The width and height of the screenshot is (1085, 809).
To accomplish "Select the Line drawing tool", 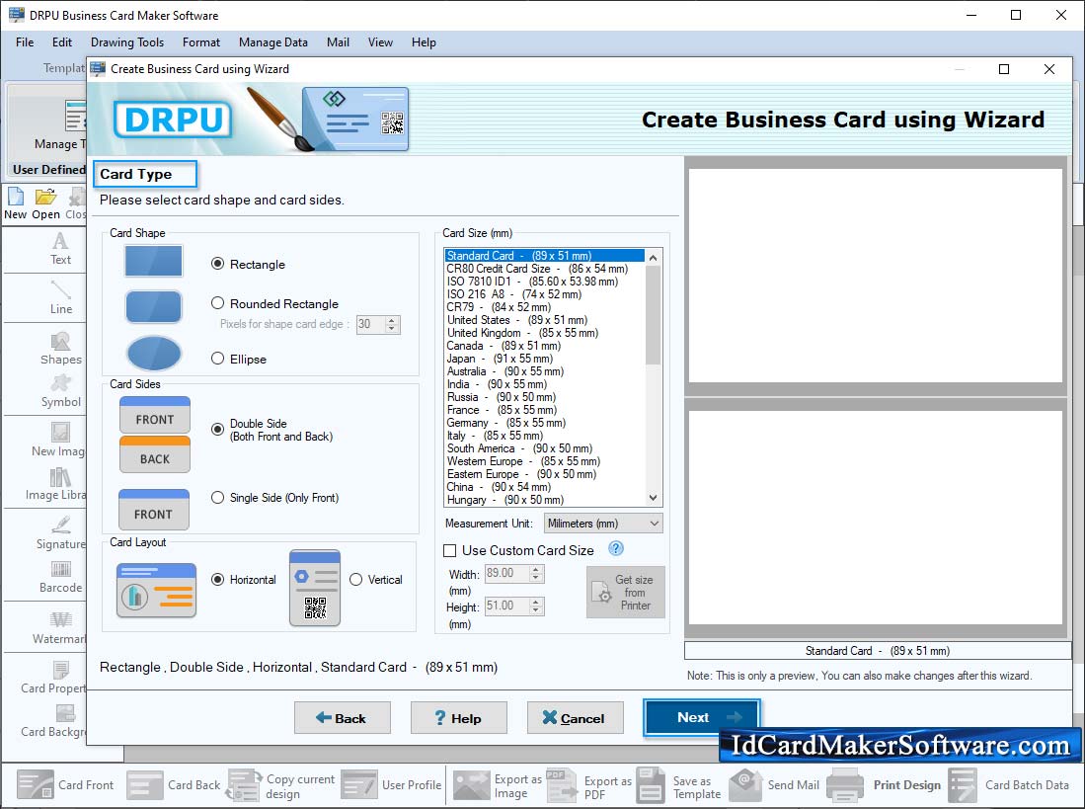I will (60, 297).
